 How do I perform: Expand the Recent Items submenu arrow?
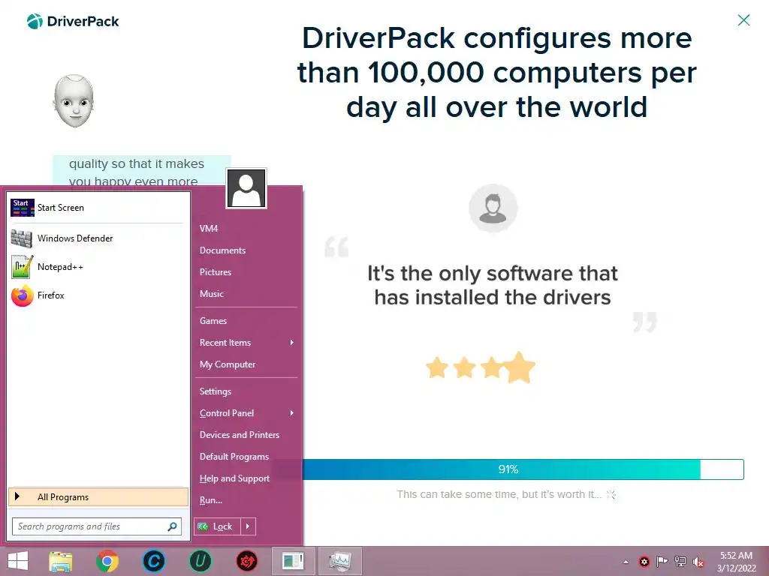[292, 342]
